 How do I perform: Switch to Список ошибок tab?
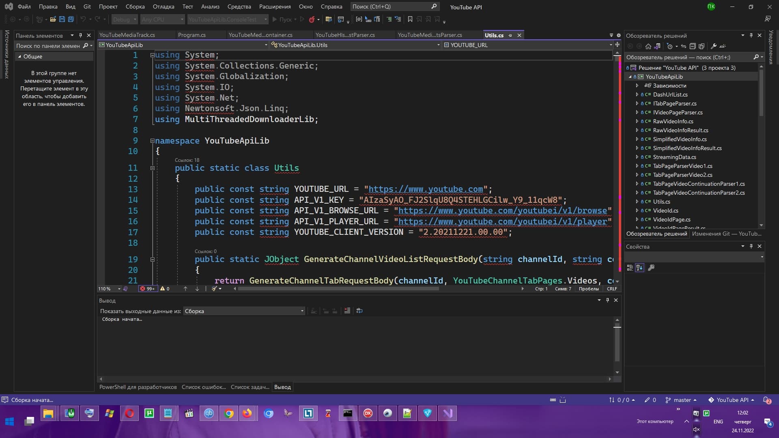point(204,387)
